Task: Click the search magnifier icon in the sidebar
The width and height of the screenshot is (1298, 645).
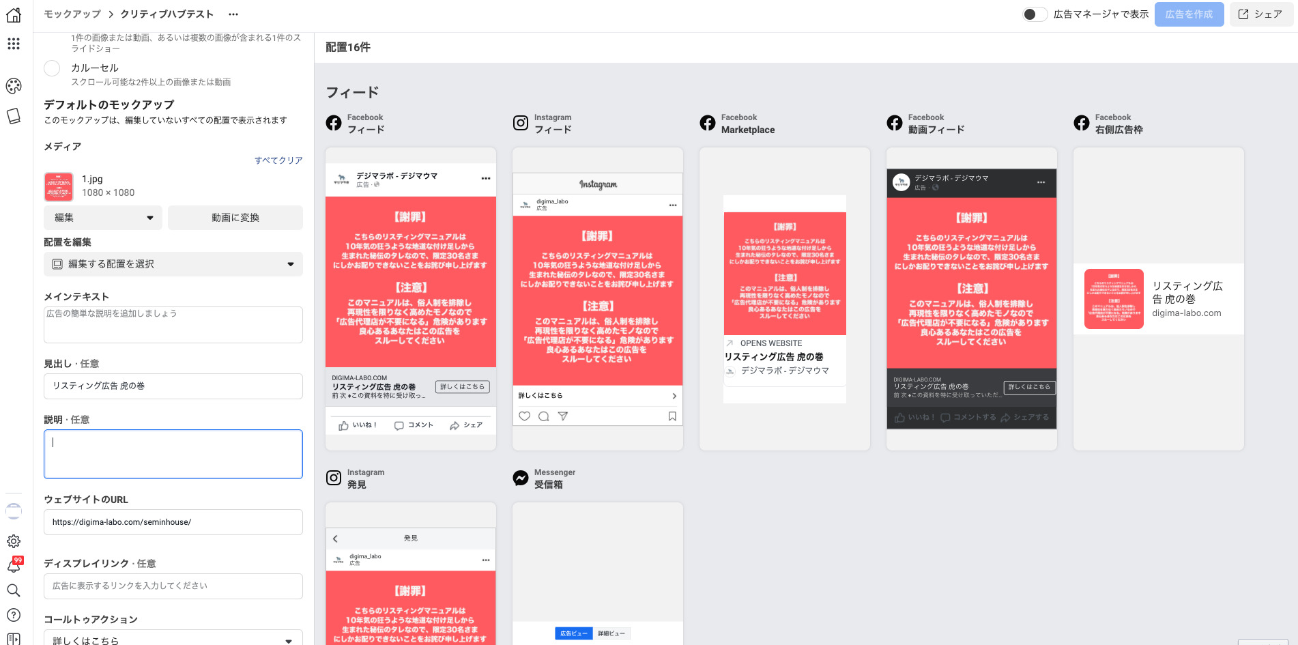Action: [x=14, y=590]
